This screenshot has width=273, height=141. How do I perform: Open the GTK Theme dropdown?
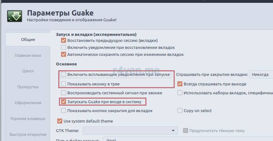coord(130,131)
